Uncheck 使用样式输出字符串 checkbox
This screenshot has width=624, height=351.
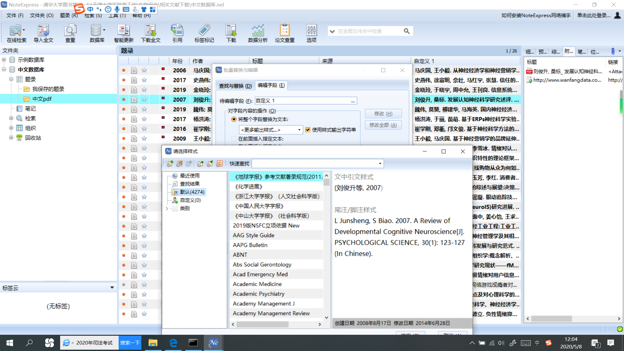pos(308,129)
